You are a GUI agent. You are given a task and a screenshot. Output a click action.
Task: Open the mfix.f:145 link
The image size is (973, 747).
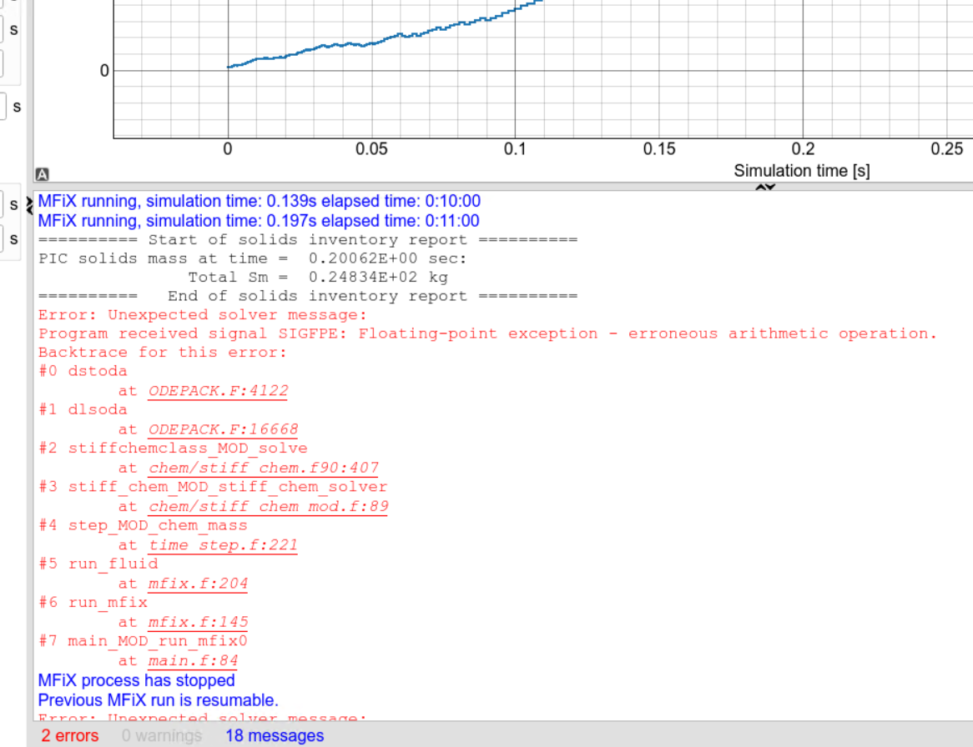point(198,622)
